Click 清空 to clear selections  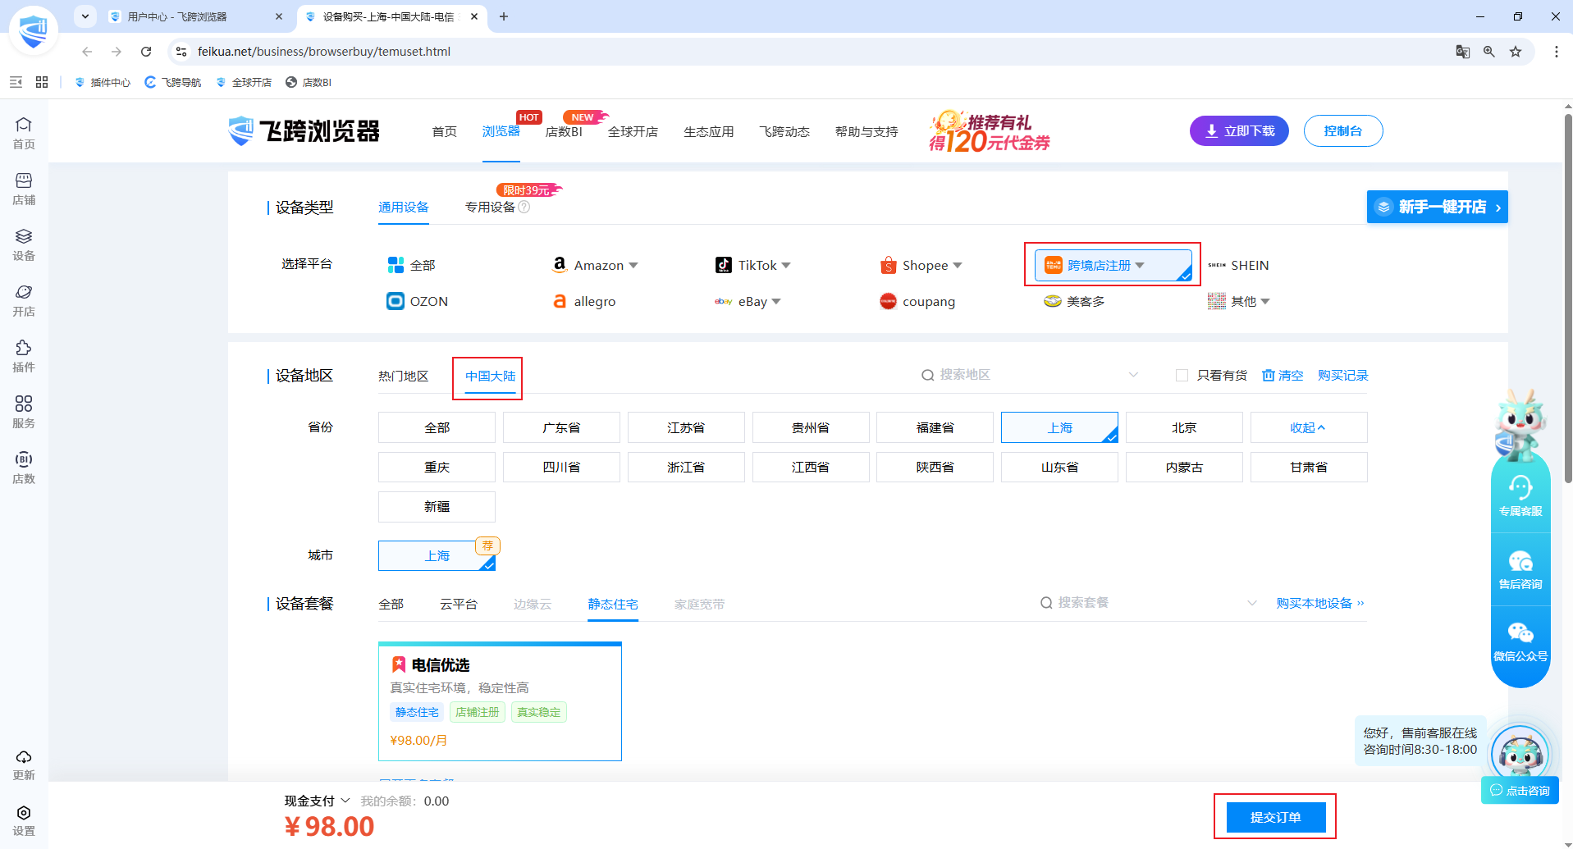pyautogui.click(x=1283, y=375)
